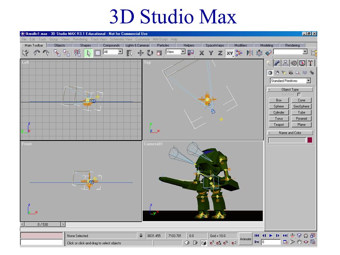Toggle the Percent Snap magnet
340x255 pixels.
pos(226,243)
